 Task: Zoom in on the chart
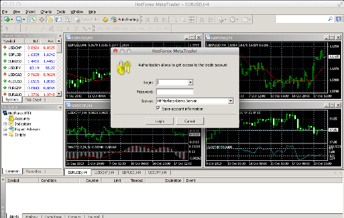(174, 19)
